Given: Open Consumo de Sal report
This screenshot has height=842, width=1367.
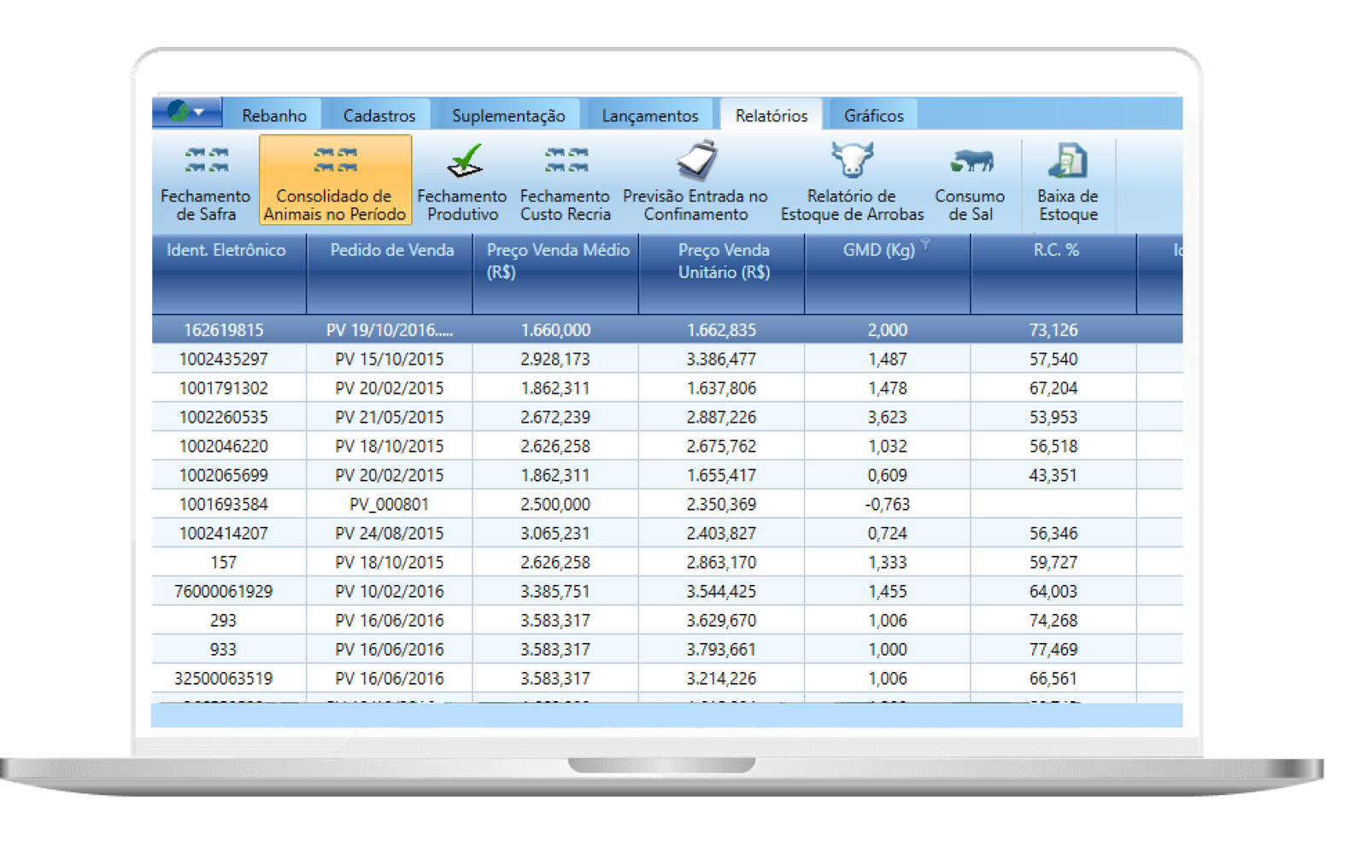Looking at the screenshot, I should click(971, 181).
